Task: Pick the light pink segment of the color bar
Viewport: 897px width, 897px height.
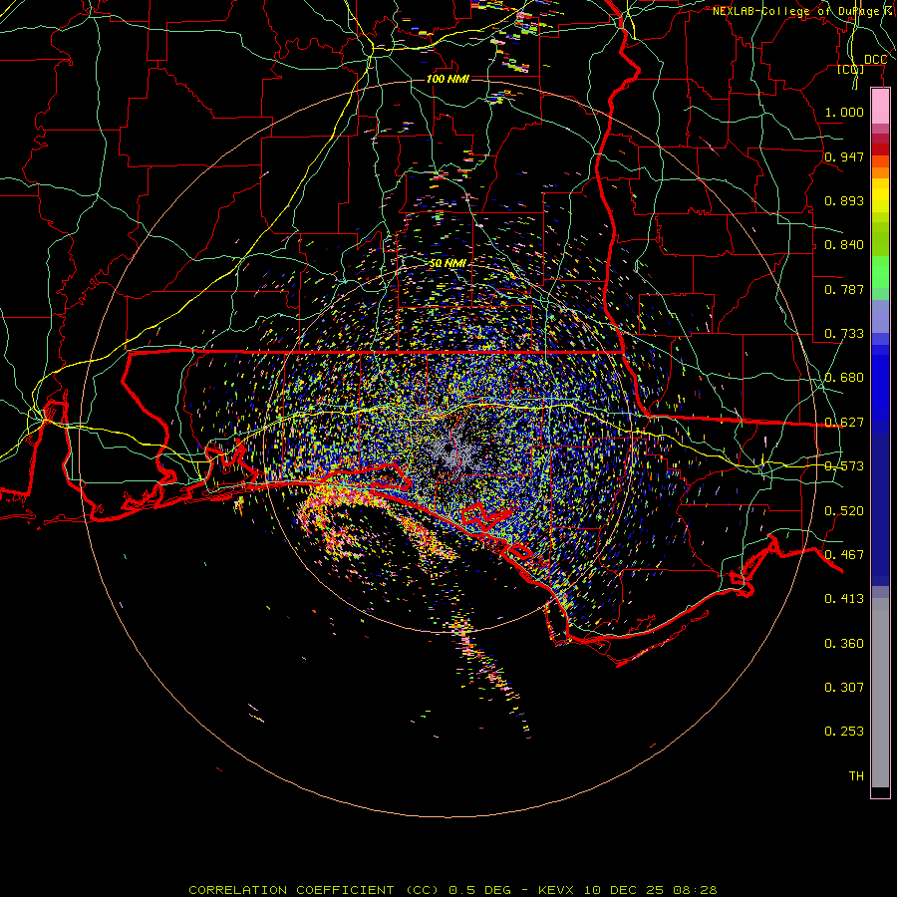Action: tap(880, 107)
